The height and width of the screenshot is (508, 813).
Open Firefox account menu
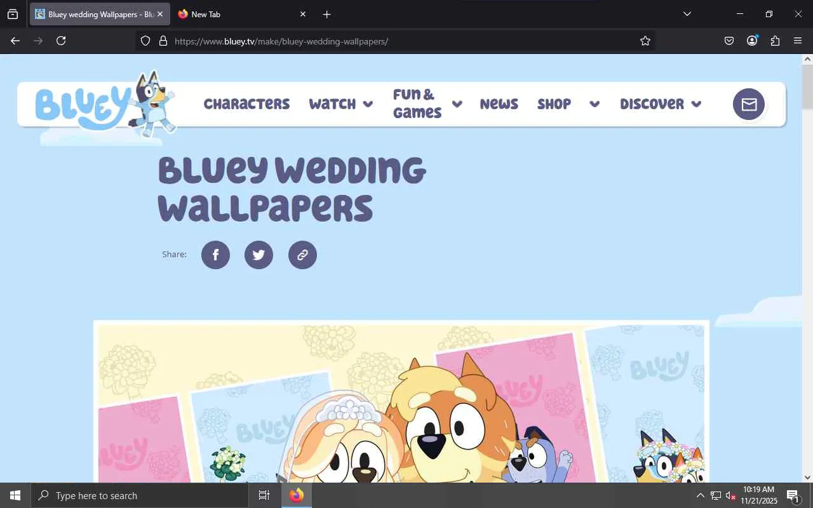click(x=752, y=41)
